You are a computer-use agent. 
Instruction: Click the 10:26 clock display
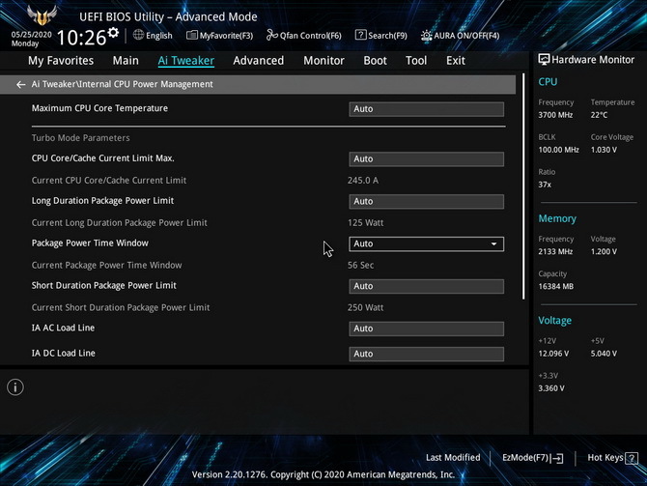[x=82, y=38]
